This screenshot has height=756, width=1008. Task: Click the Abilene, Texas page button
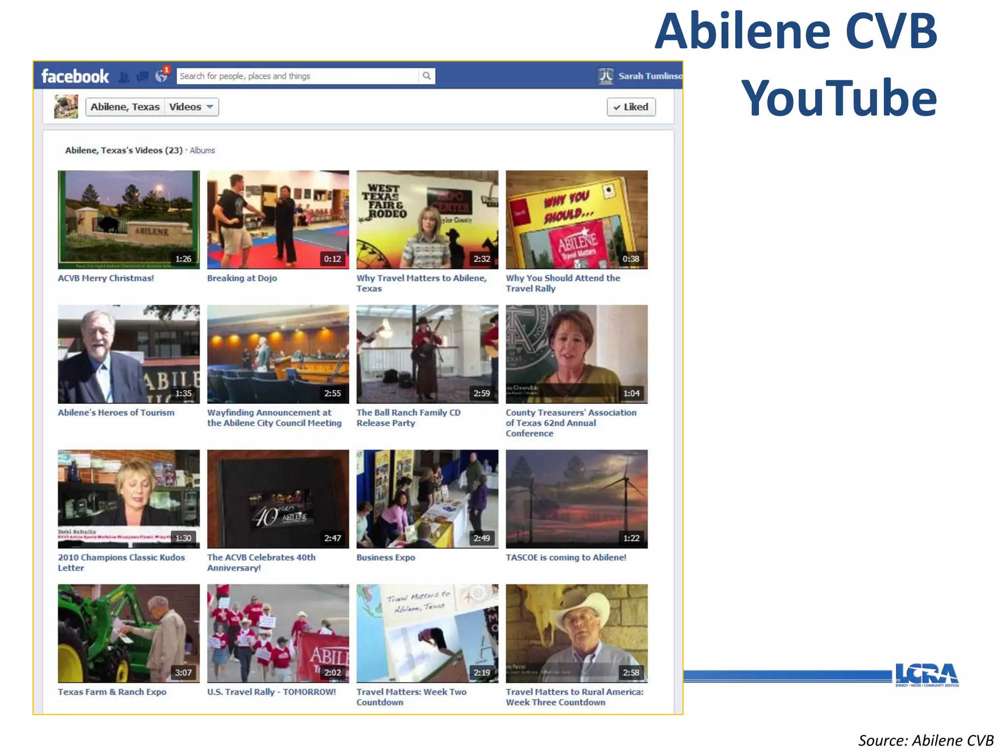(x=125, y=107)
